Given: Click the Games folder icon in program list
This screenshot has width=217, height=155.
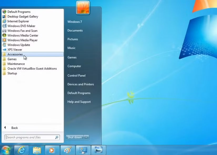Looking at the screenshot, I should tap(4, 59).
